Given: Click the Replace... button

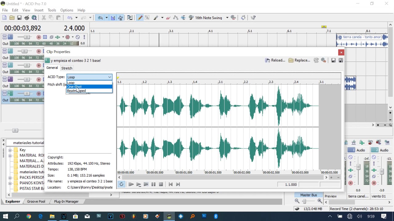Looking at the screenshot, I should pos(300,60).
